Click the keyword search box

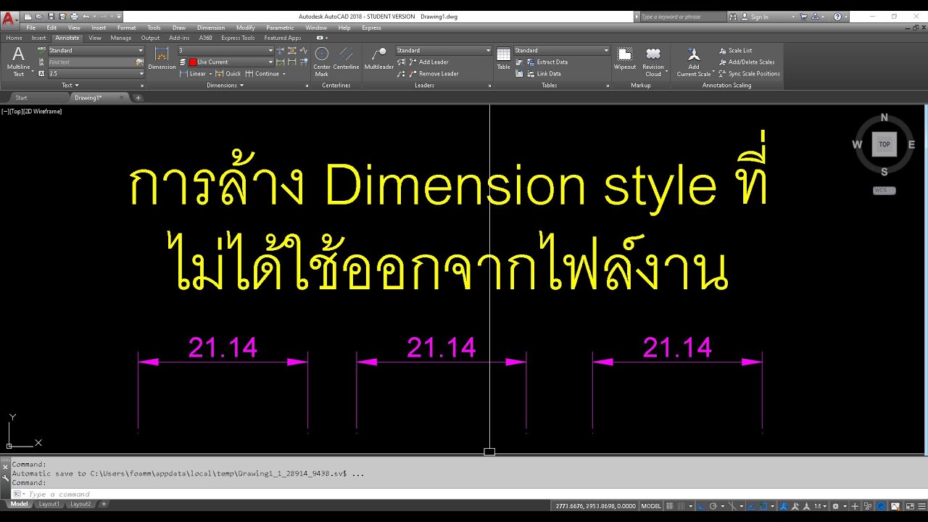(684, 17)
